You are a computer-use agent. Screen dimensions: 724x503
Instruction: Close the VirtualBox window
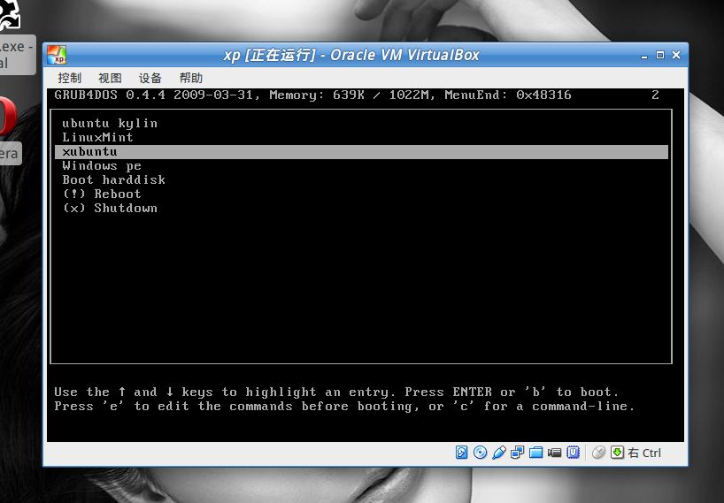(676, 55)
